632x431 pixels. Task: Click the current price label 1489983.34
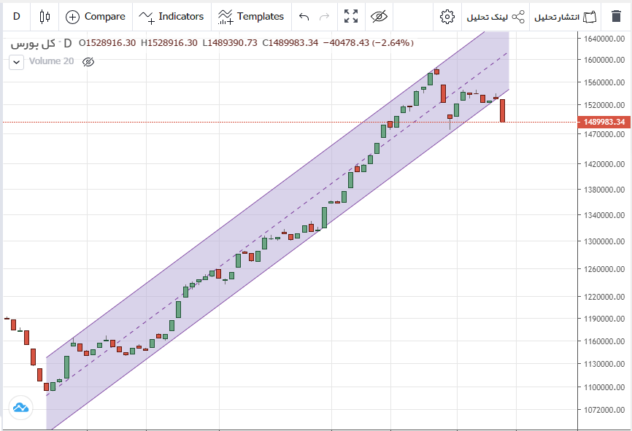tap(604, 122)
